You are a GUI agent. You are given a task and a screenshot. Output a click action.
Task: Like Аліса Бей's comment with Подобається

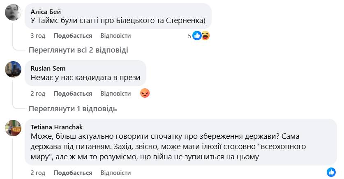(x=73, y=36)
